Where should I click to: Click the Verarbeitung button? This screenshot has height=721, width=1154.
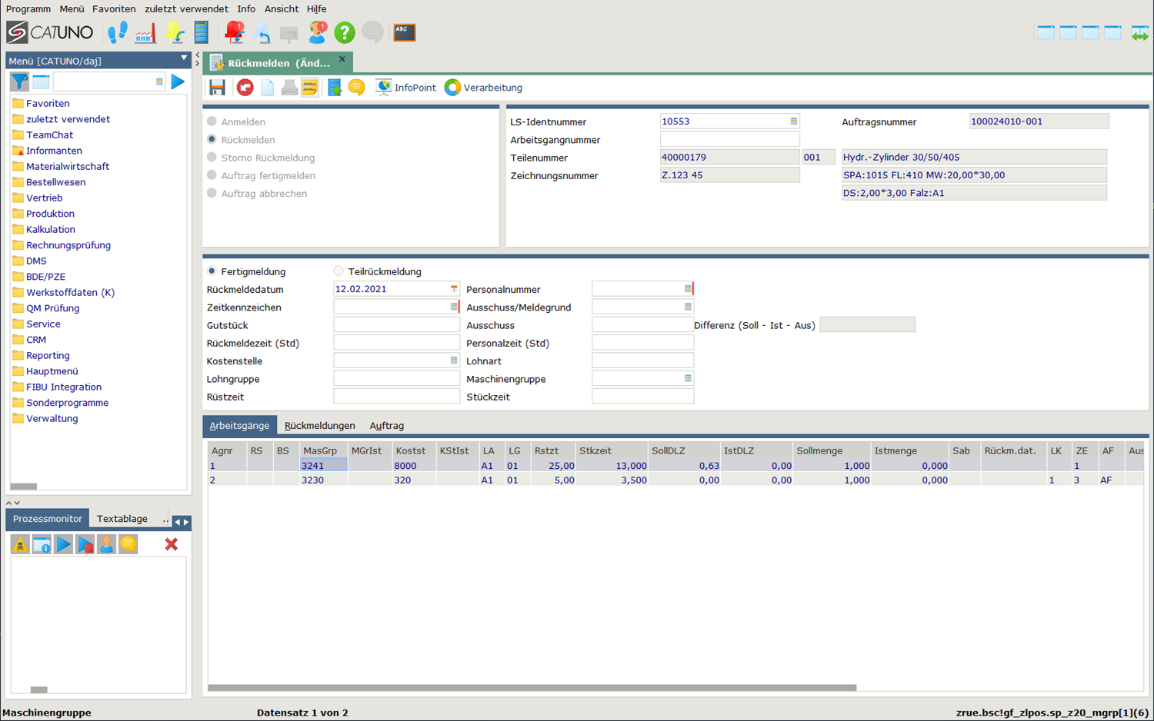tap(483, 88)
